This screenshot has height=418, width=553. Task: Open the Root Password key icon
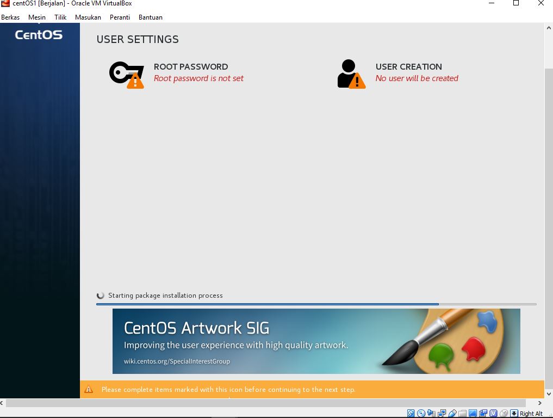pyautogui.click(x=127, y=75)
